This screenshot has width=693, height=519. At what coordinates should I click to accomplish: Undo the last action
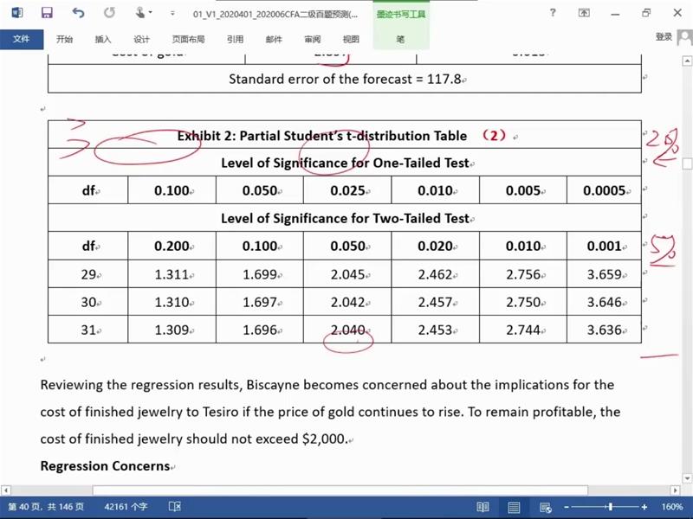point(78,13)
